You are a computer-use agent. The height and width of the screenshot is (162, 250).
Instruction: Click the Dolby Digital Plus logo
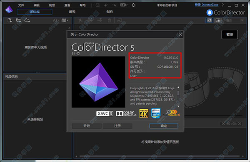coord(126,113)
